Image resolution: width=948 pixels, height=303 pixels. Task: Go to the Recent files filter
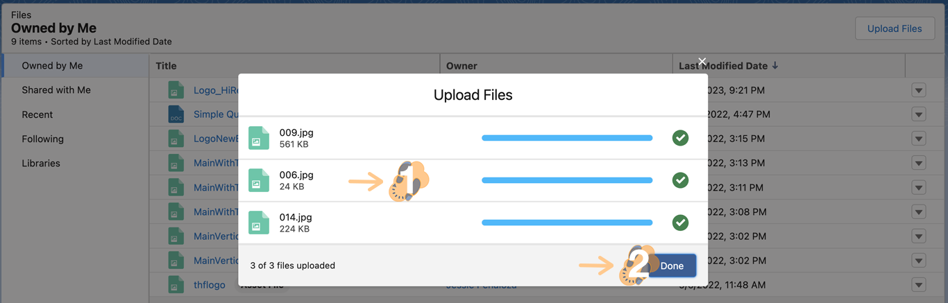[x=37, y=114]
